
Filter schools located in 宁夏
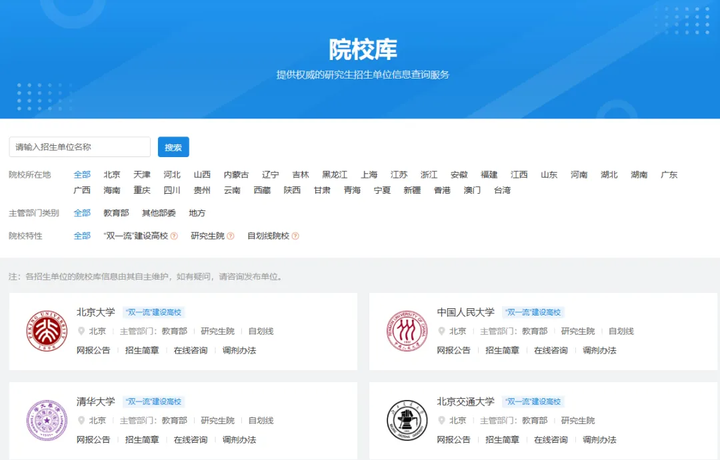pyautogui.click(x=382, y=190)
